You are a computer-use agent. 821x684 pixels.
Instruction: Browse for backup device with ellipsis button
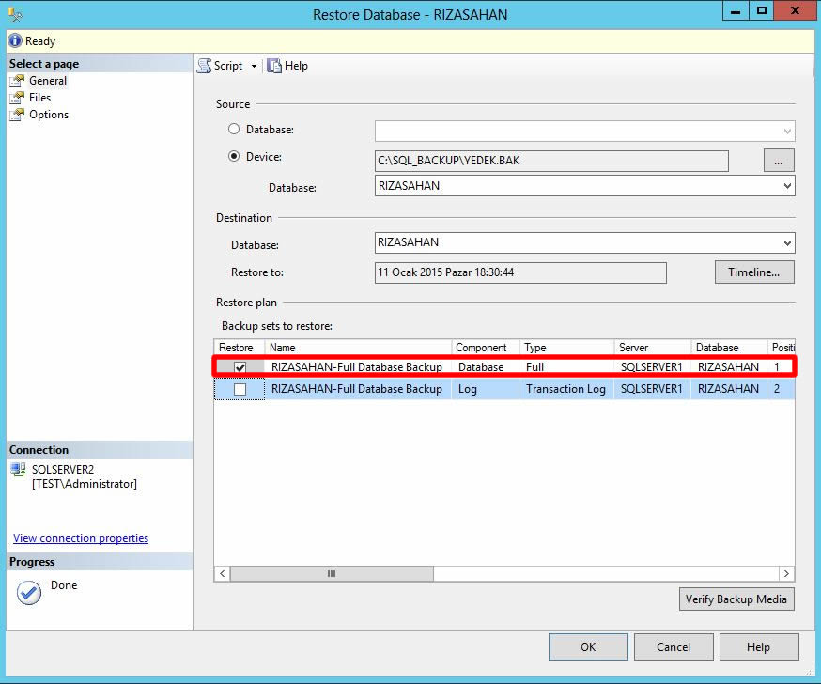coord(778,161)
